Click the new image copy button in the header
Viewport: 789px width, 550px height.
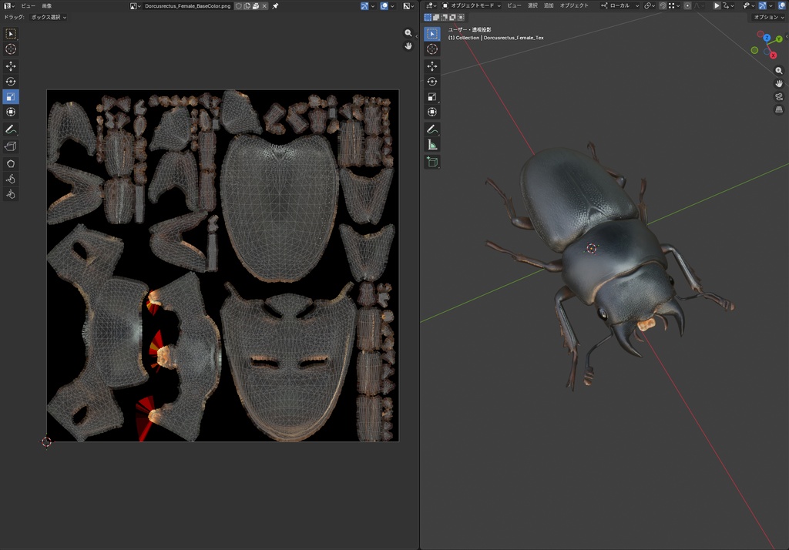pos(247,6)
